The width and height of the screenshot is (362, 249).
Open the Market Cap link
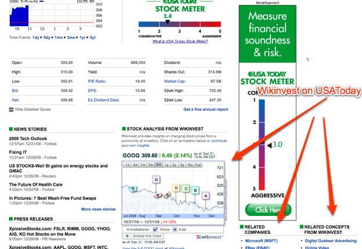pyautogui.click(x=175, y=81)
